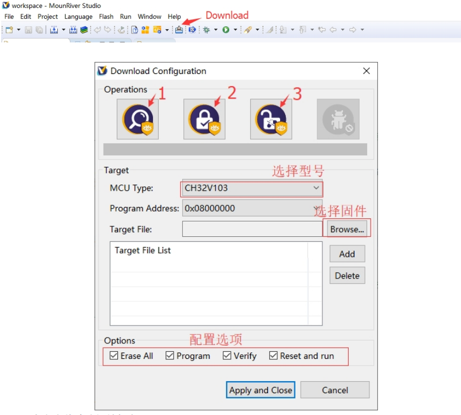Close the Download Configuration dialog
Screen dimensions: 461x415
click(367, 71)
